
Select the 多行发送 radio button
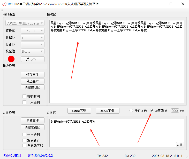[x=131, y=110]
